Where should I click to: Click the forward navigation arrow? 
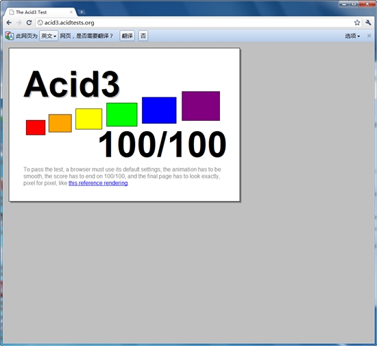click(x=19, y=23)
